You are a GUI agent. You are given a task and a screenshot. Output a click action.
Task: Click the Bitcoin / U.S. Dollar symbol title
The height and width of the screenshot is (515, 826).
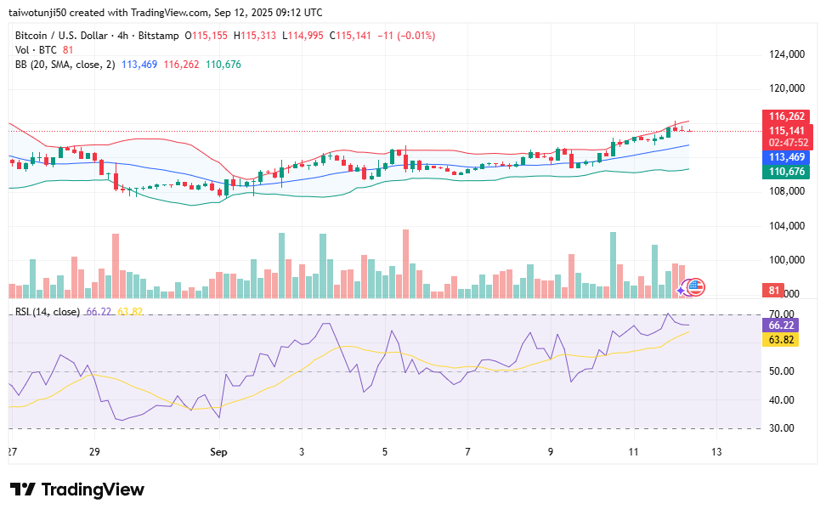click(61, 36)
